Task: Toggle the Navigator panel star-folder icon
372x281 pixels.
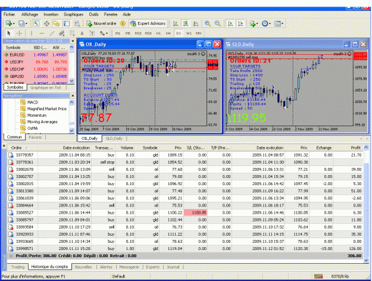Action: tap(57, 23)
